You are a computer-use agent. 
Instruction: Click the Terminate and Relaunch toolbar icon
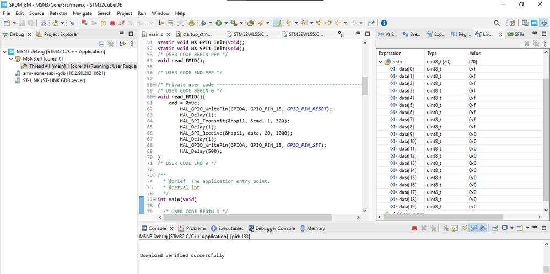pos(84,23)
